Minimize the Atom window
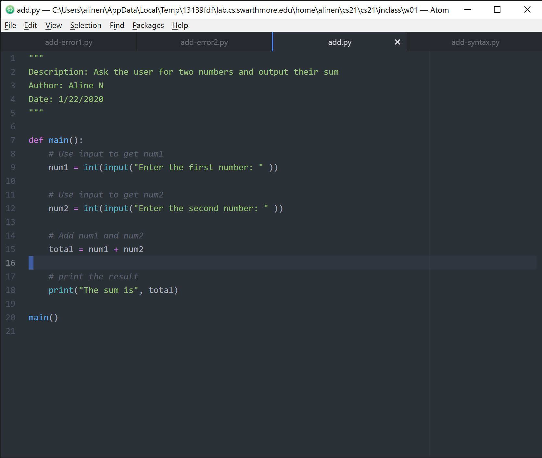542x458 pixels. pyautogui.click(x=468, y=10)
